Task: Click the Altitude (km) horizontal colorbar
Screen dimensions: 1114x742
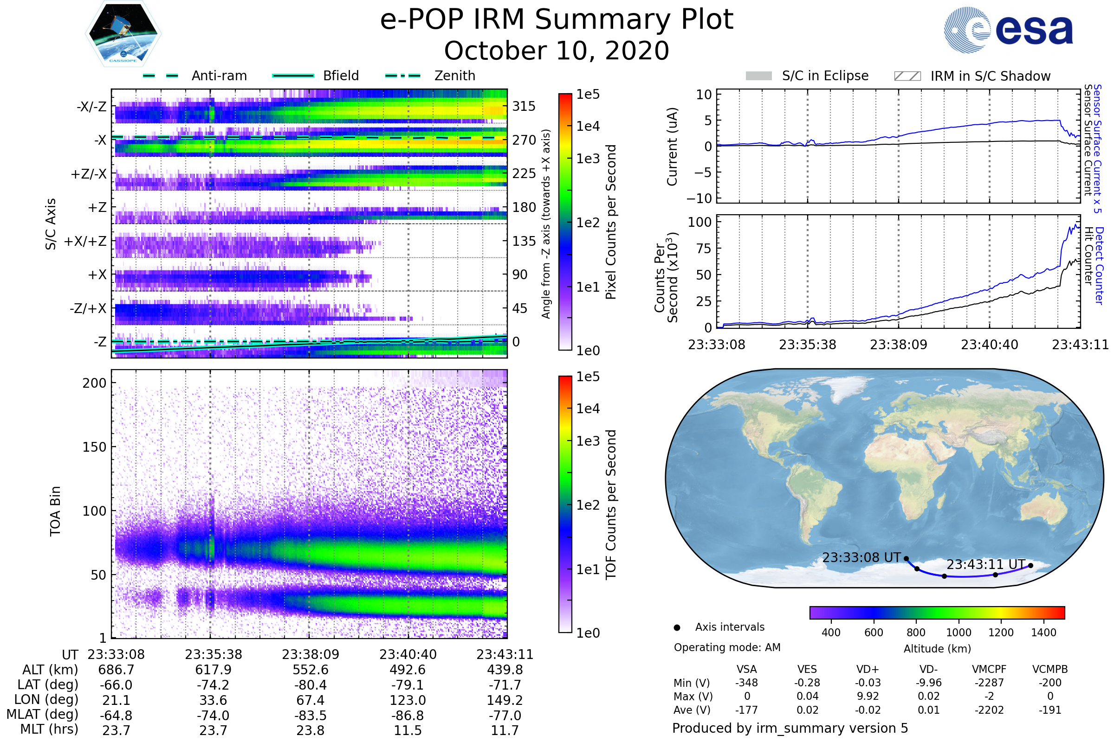Action: click(937, 612)
